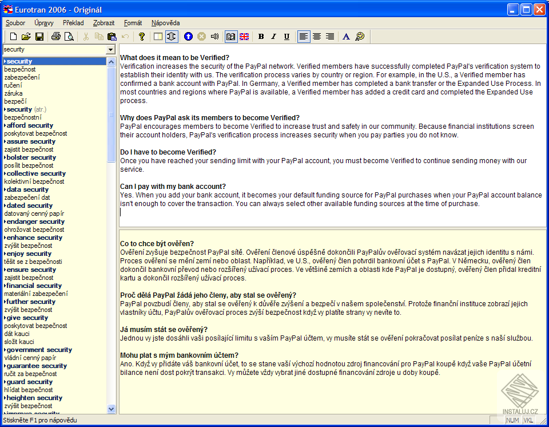
Task: Expand the 'afford security' entry
Action: click(5, 125)
